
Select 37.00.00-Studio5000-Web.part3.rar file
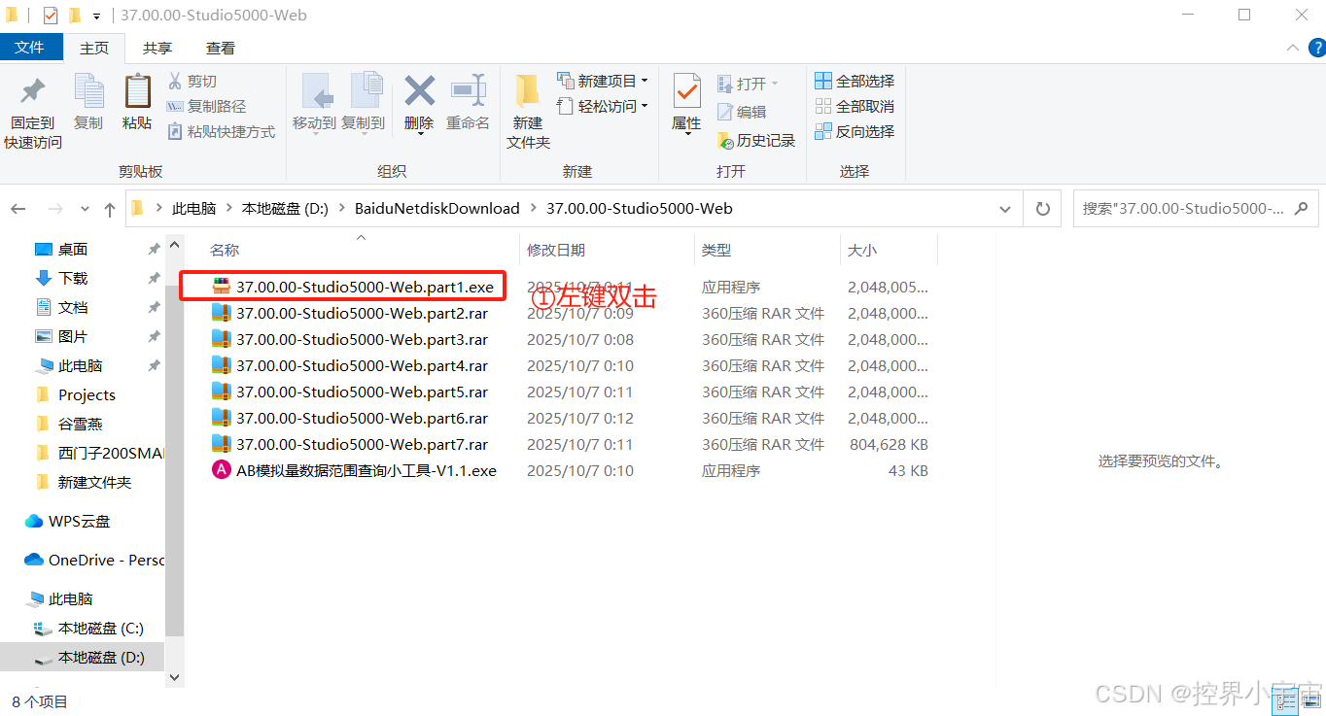tap(349, 339)
